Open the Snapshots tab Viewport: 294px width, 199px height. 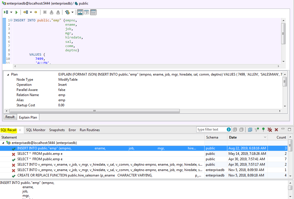click(57, 130)
